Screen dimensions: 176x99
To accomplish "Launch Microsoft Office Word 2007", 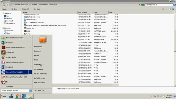I will coord(15,72).
